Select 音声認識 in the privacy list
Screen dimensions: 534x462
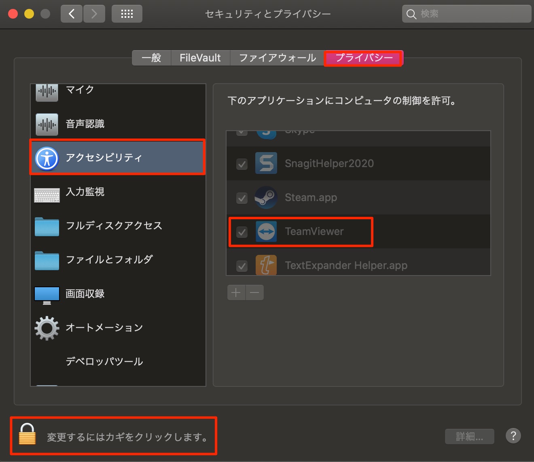coord(118,124)
